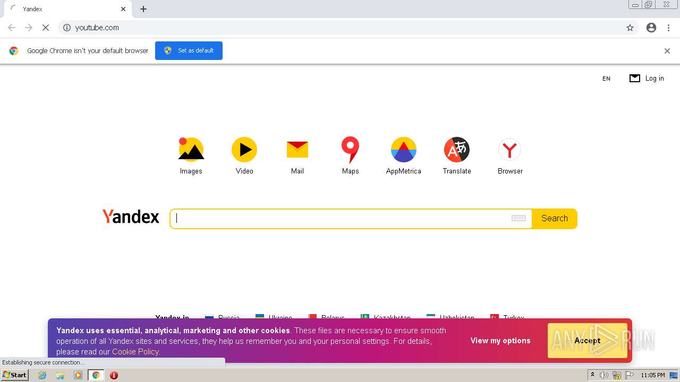The image size is (680, 382).
Task: Close the Yandex tab
Action: point(123,9)
